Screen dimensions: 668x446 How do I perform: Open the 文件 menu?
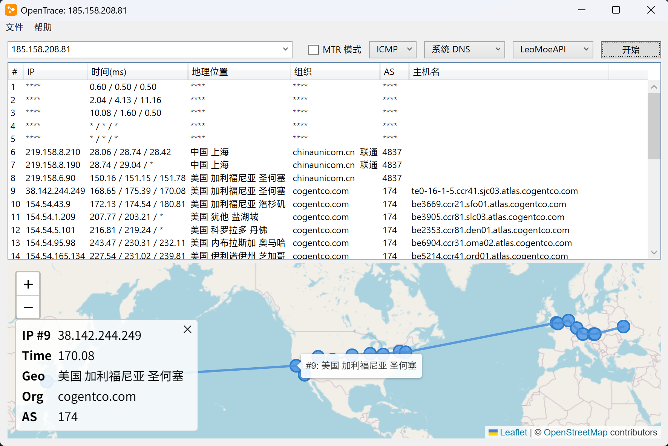coord(14,27)
